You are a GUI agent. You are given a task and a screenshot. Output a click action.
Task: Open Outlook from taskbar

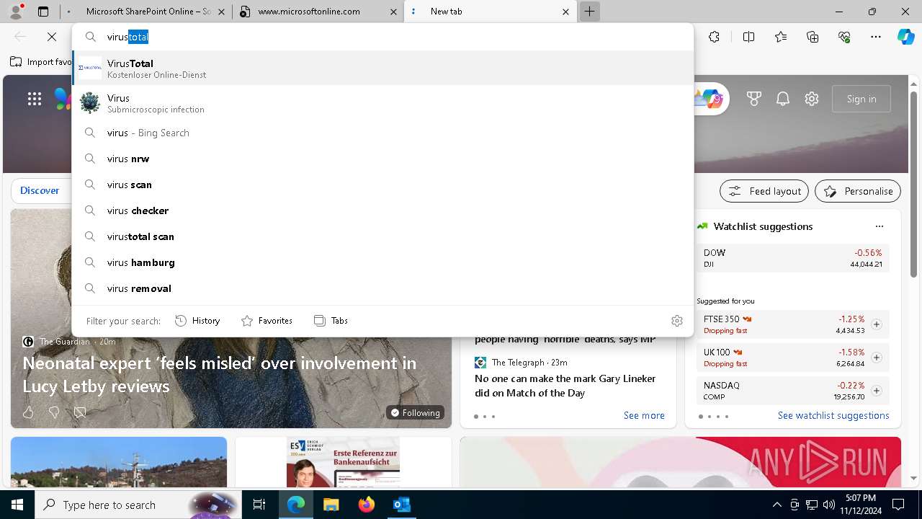(x=401, y=505)
